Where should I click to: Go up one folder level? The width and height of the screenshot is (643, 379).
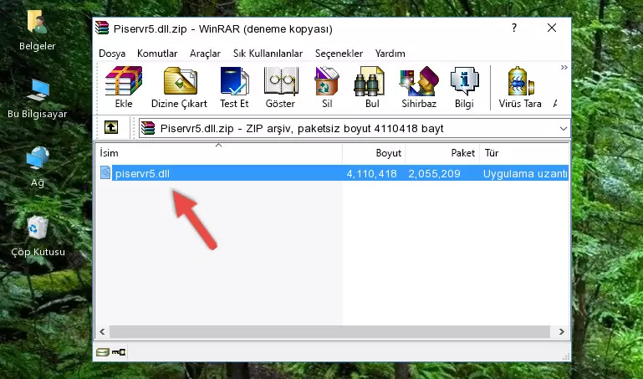point(111,127)
